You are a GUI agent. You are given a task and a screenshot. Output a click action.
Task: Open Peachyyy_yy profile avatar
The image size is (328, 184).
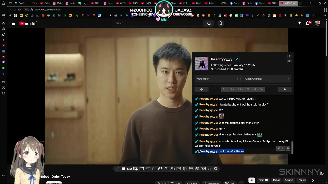tap(202, 63)
